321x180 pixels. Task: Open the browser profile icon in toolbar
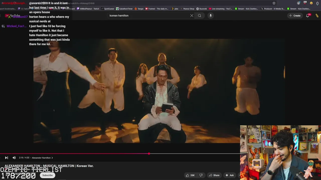(x=298, y=3)
